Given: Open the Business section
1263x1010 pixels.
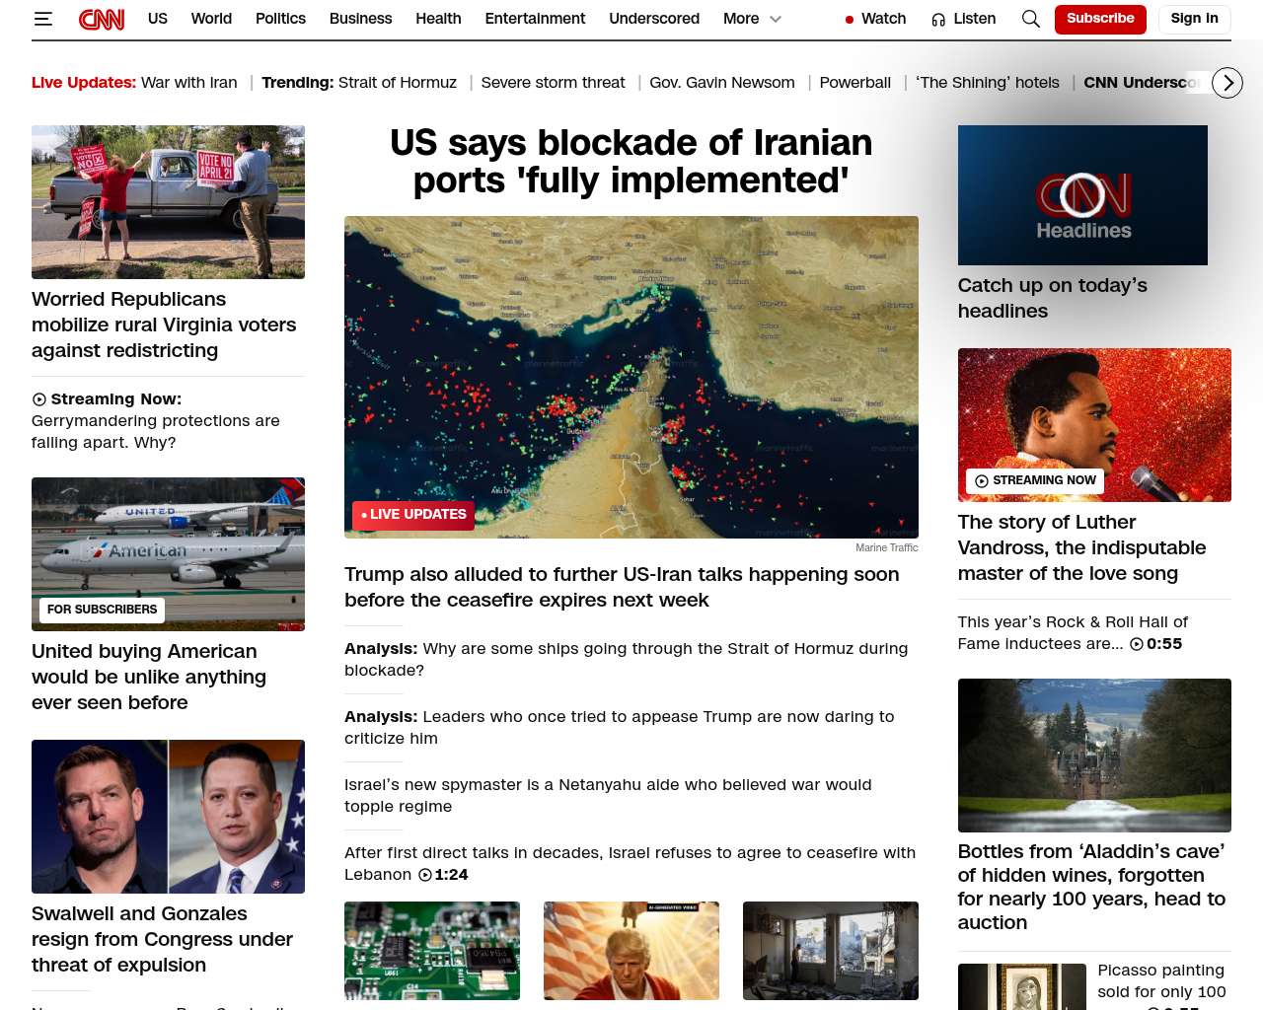Looking at the screenshot, I should tap(360, 19).
